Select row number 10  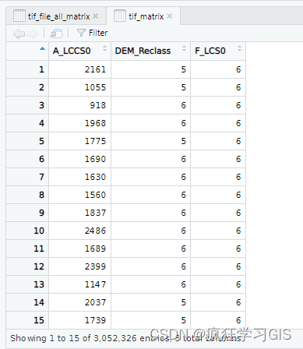point(27,231)
